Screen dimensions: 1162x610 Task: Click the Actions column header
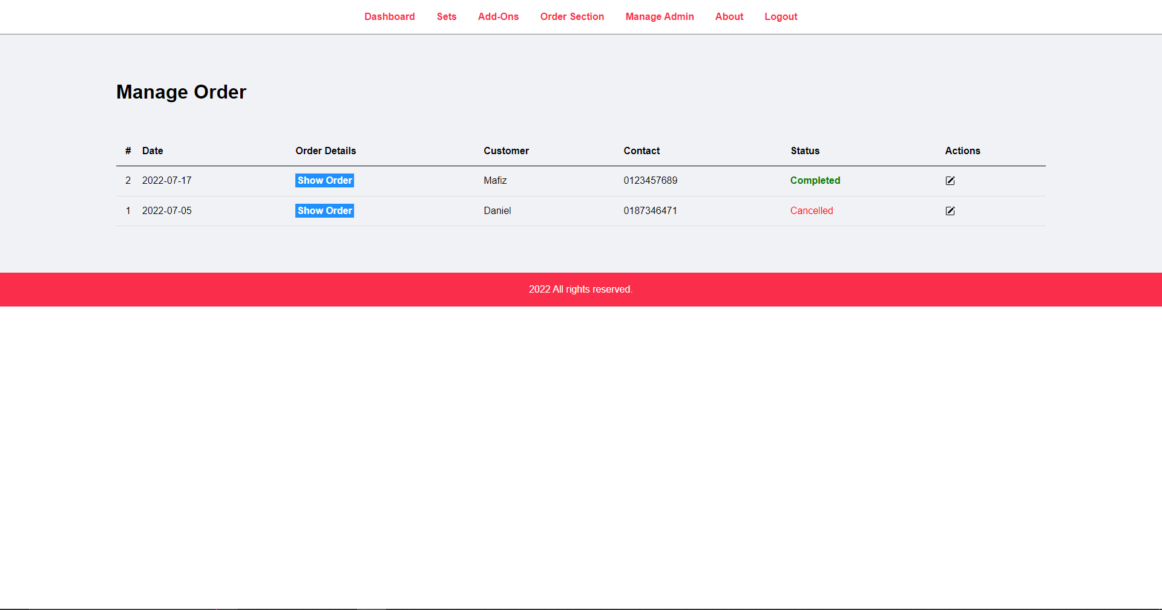tap(963, 151)
